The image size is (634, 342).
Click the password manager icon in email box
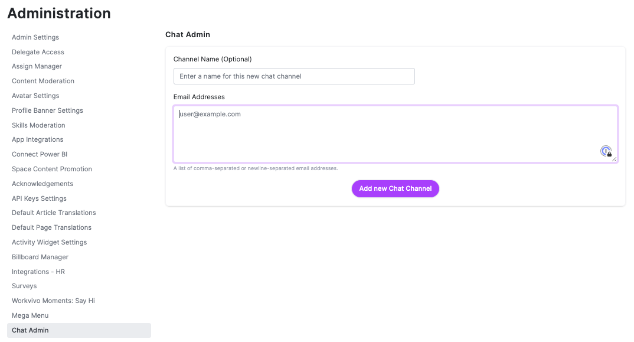pyautogui.click(x=606, y=151)
